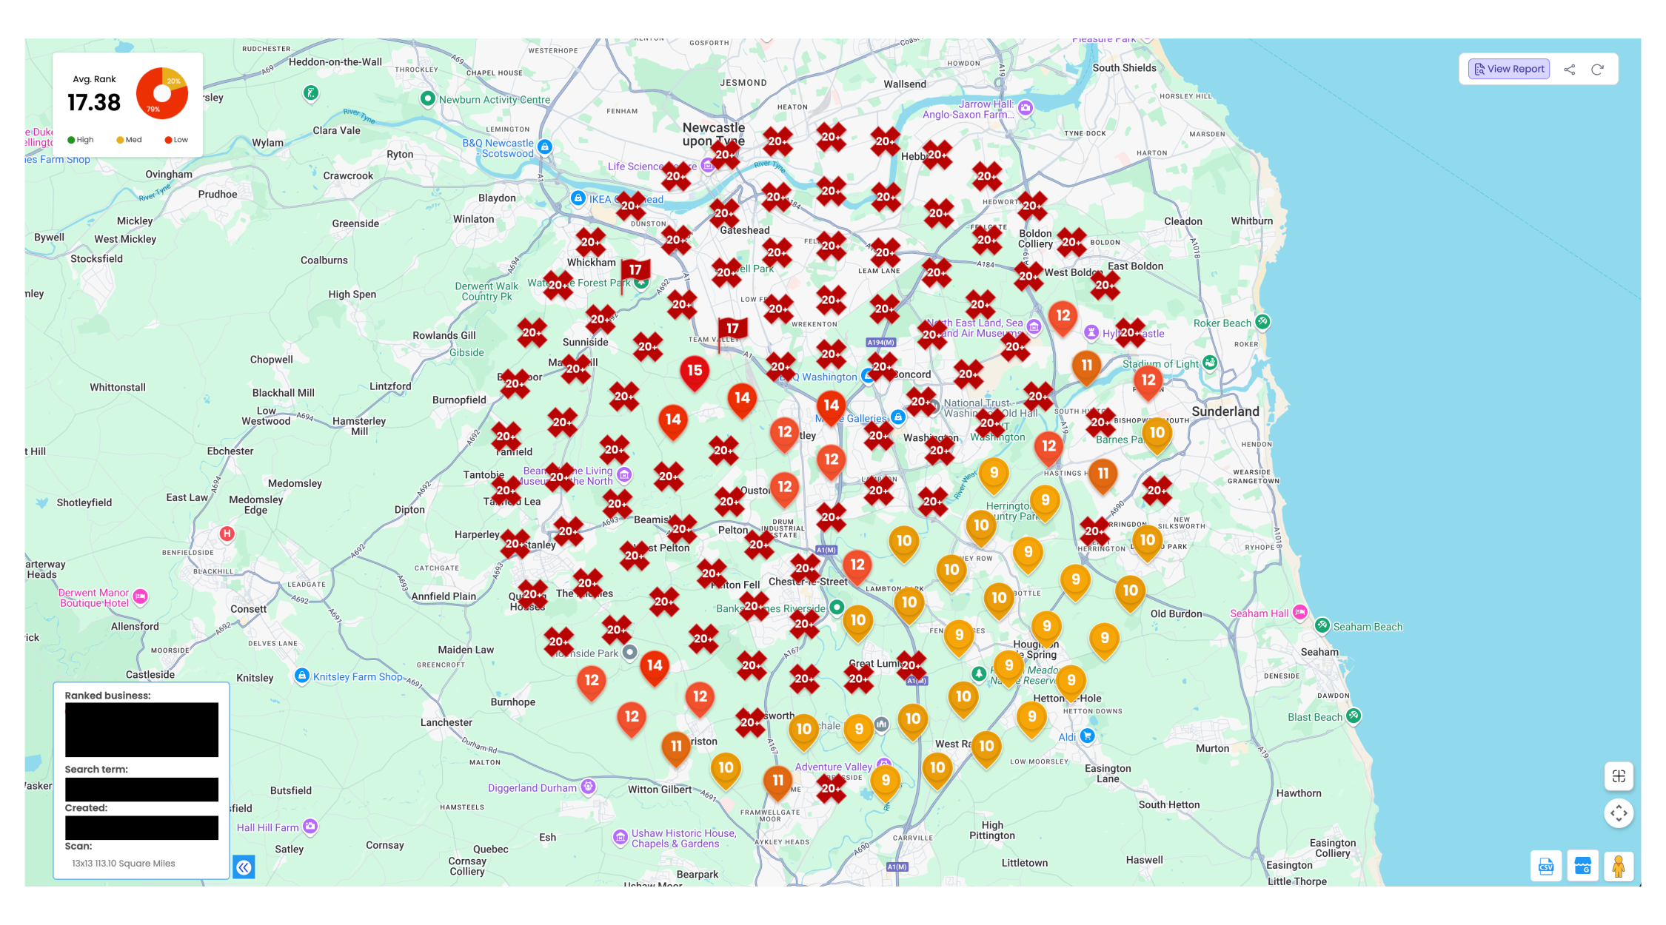Screen dimensions: 1666x925
Task: Click the Newcastle upon Tyne label
Action: 714,134
